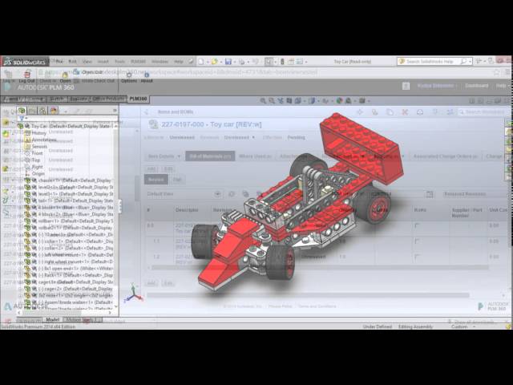Click the Dashboard link in PLM 360 header
The height and width of the screenshot is (385, 513).
point(476,86)
